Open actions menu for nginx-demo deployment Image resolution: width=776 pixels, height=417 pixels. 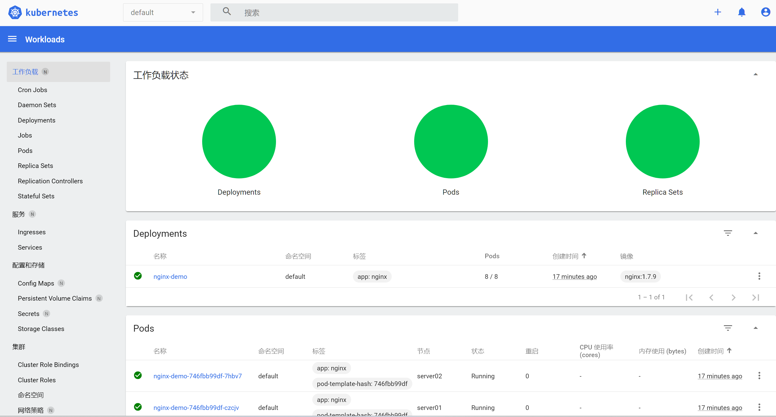pos(759,276)
